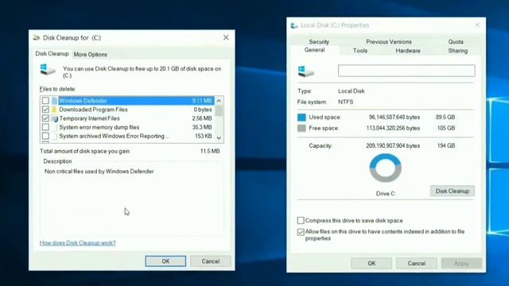Click the Apply button in Properties
Image resolution: width=509 pixels, height=286 pixels.
coord(461,263)
